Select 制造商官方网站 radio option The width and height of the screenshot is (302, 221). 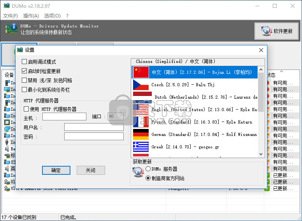coord(148,178)
